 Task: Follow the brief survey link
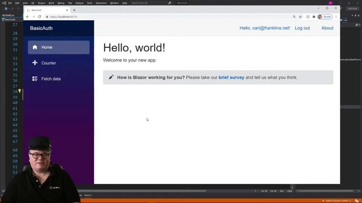click(231, 77)
